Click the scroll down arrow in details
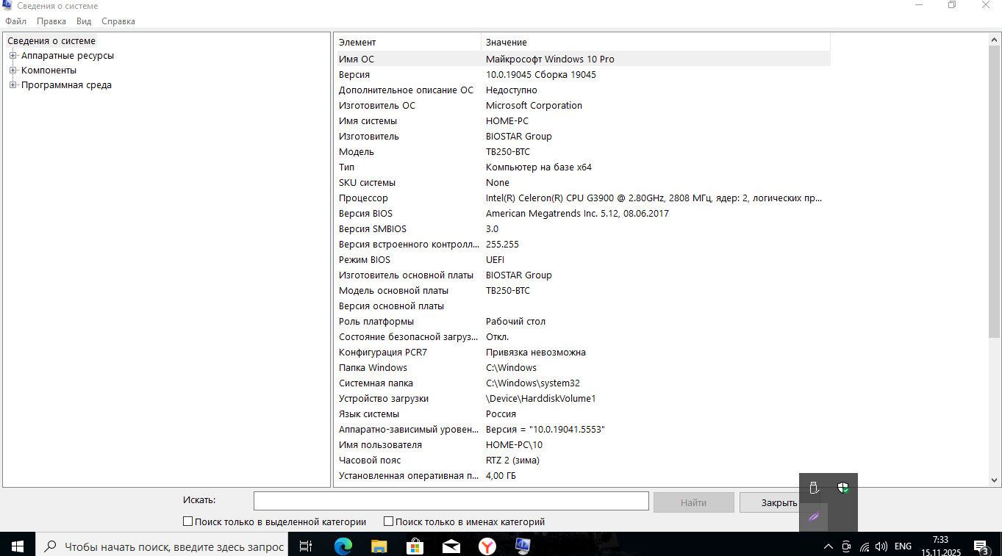 click(x=995, y=480)
